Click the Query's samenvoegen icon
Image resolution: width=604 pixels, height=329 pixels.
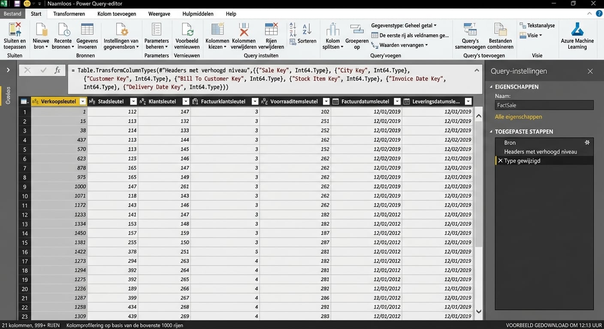pos(470,34)
